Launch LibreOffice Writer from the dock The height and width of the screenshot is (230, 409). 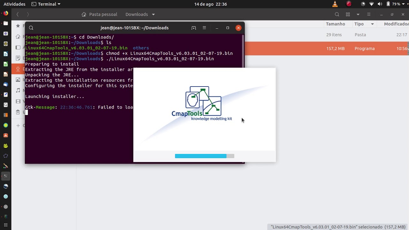point(5,54)
